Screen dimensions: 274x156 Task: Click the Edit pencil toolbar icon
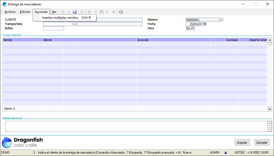click(69, 12)
